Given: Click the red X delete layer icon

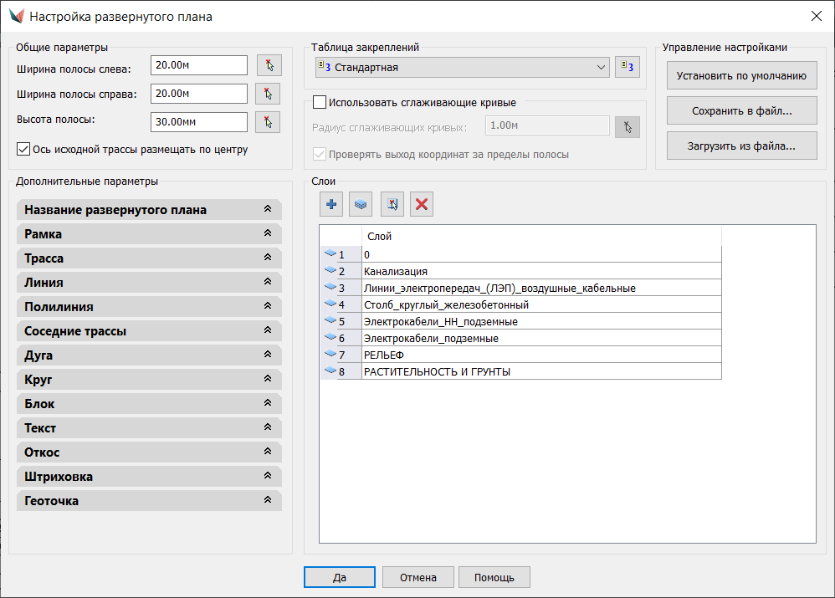Looking at the screenshot, I should tap(422, 204).
